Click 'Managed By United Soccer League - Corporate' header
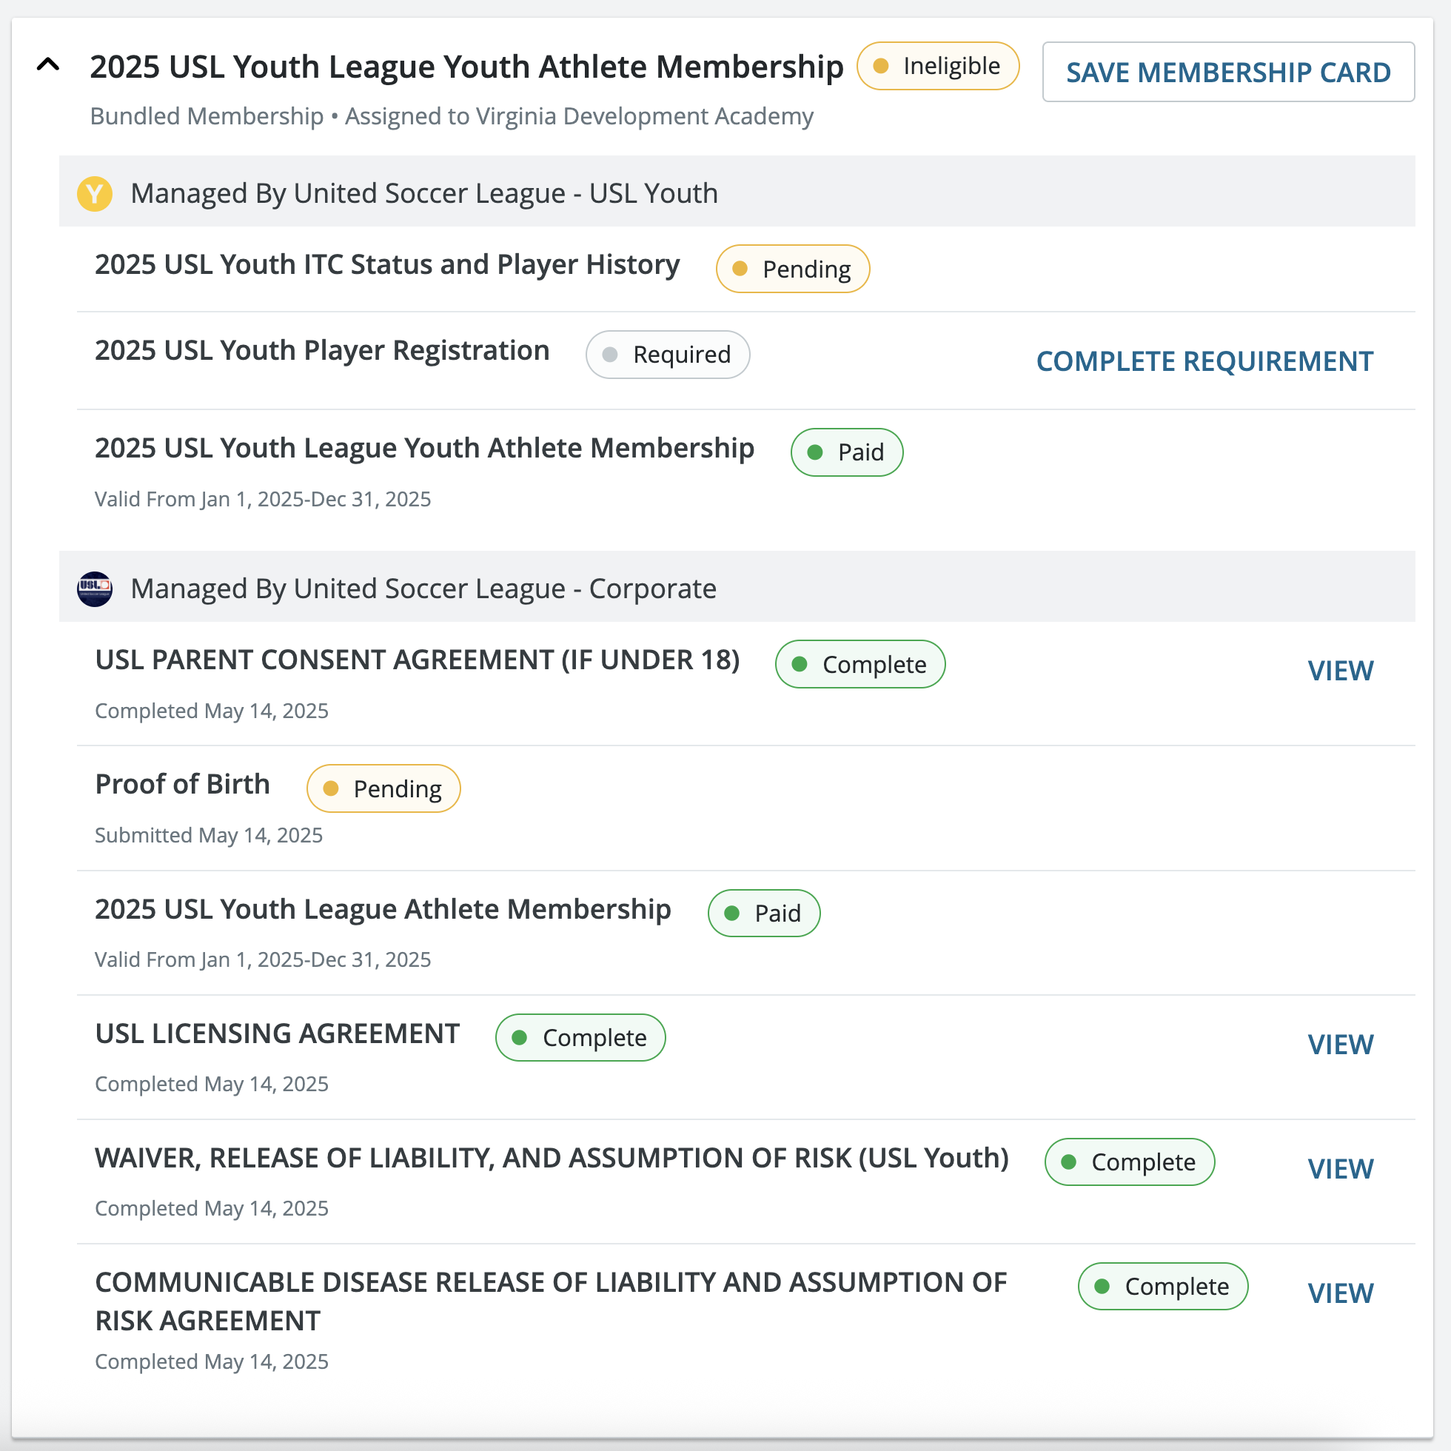The image size is (1451, 1451). 423,589
